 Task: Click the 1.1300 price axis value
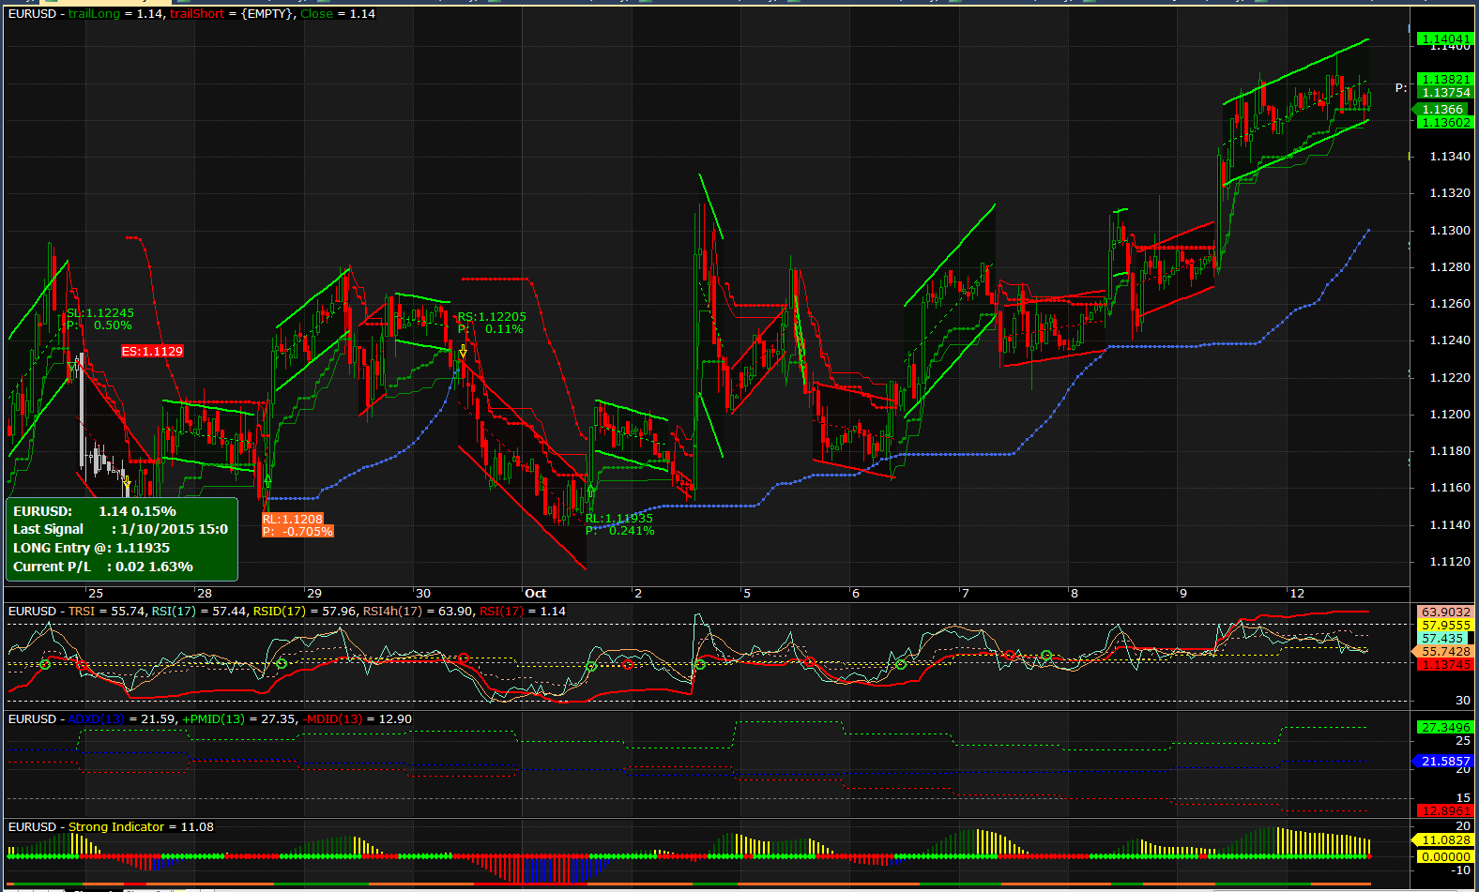click(1450, 231)
